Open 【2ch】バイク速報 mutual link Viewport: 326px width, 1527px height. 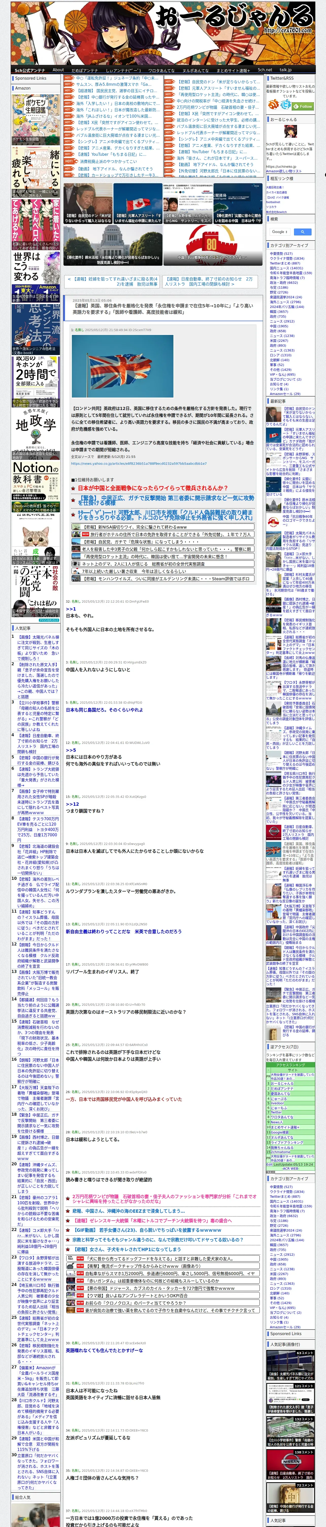(278, 197)
